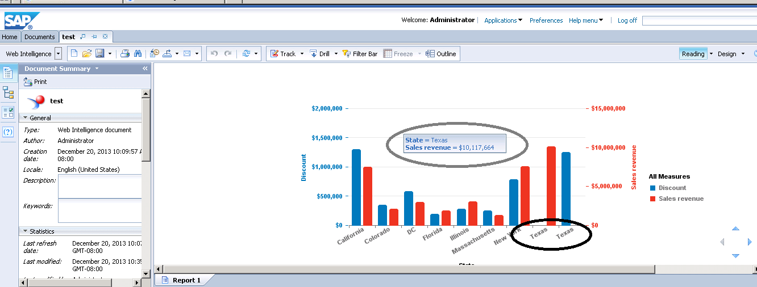Click the red Texas sales revenue bar

pyautogui.click(x=551, y=185)
